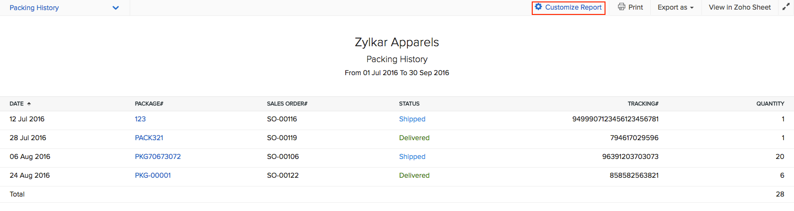Click Delivered status for SO-00119
Image resolution: width=794 pixels, height=211 pixels.
414,138
